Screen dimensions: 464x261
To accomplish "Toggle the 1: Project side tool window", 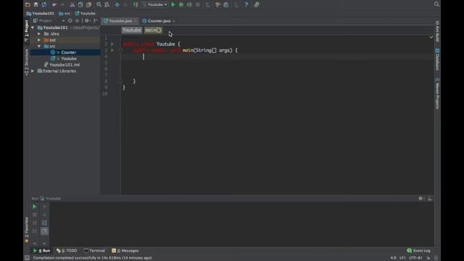I will [27, 31].
